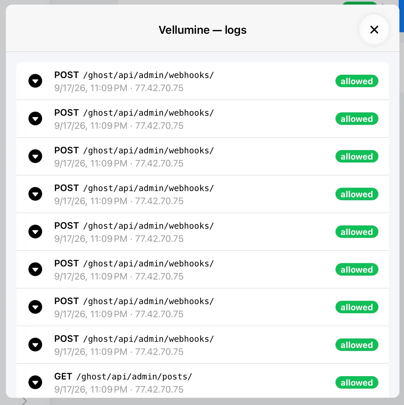Click the allowed badge on first log row
Screen dimensions: 404x405
(357, 81)
